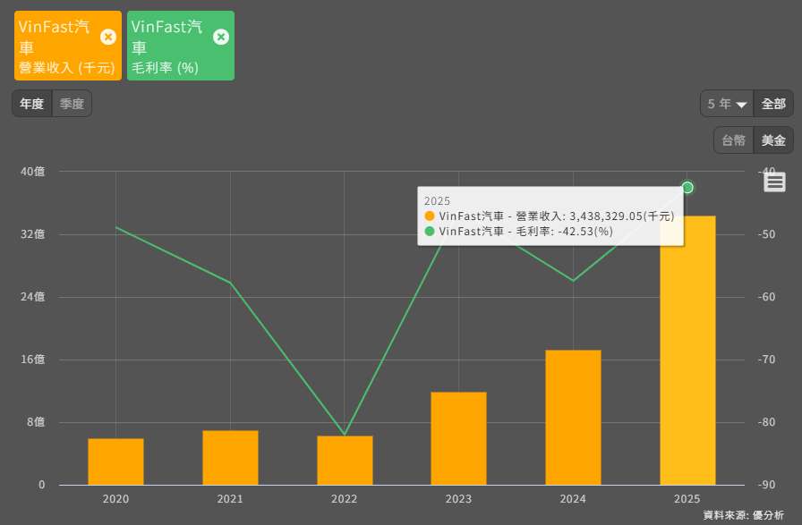Click the 2020 revenue bar
Screen dimensions: 802x525
coord(115,461)
